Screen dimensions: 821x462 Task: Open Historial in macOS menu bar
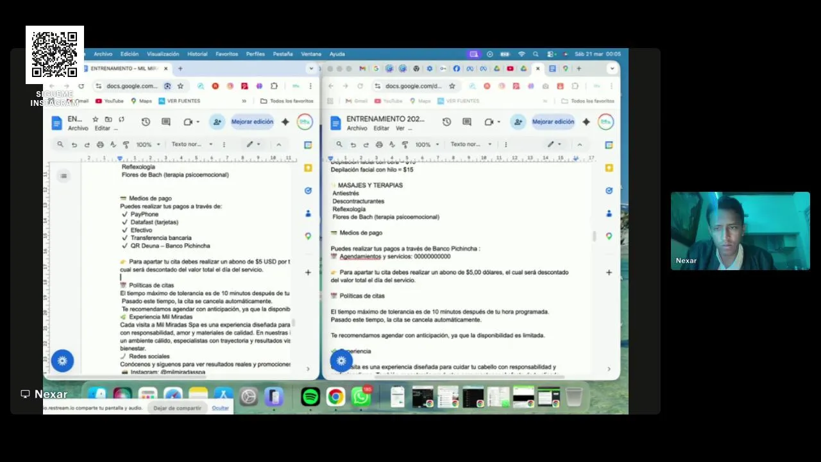point(198,54)
